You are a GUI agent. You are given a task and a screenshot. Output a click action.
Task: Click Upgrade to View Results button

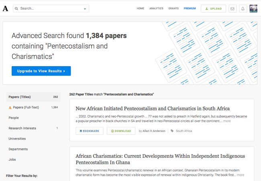[x=41, y=71]
